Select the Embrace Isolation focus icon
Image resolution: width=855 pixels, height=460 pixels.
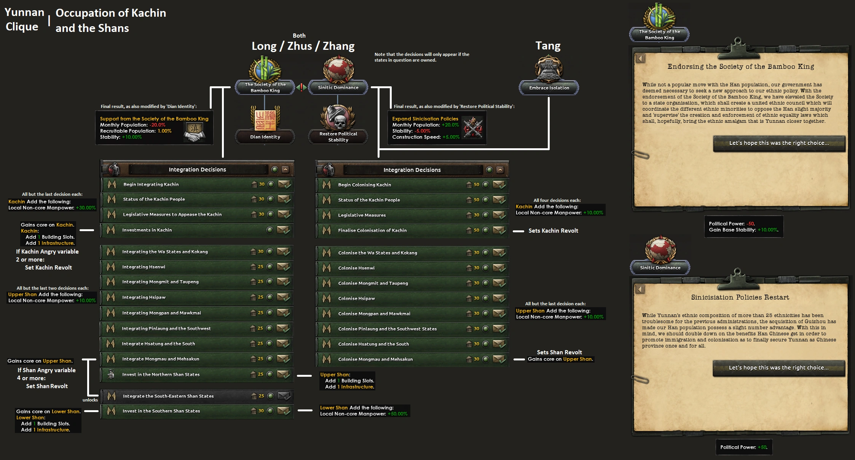pos(549,69)
